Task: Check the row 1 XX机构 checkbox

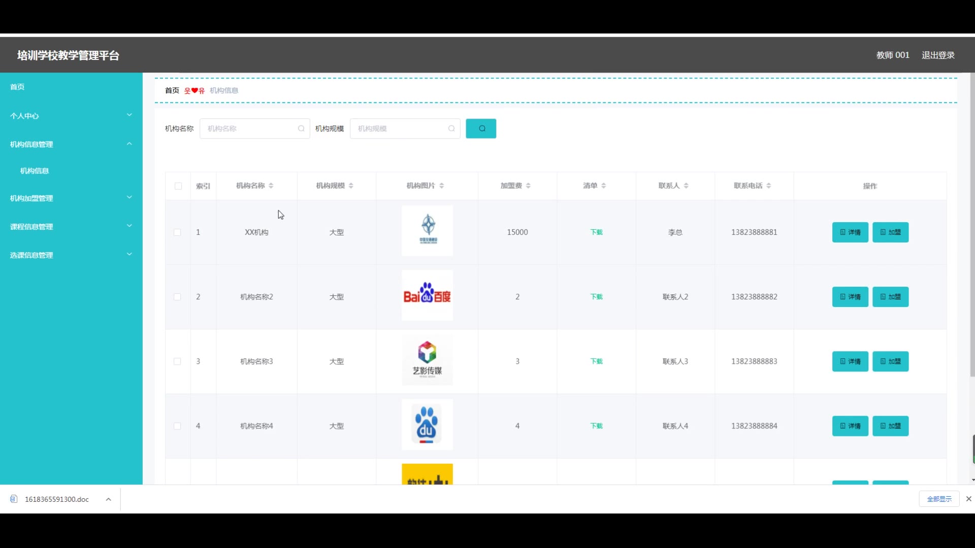Action: [x=177, y=232]
